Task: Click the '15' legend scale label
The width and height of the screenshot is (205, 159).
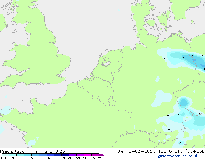Action: (x=48, y=158)
